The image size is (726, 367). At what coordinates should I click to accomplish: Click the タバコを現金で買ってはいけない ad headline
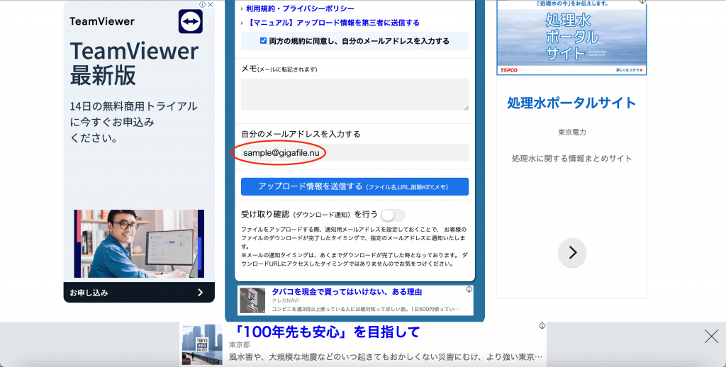pyautogui.click(x=347, y=292)
